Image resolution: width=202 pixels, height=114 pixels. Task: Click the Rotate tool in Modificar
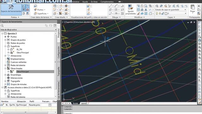point(142,6)
